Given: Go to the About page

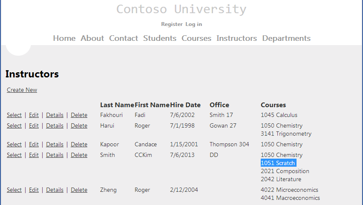Looking at the screenshot, I should [x=92, y=38].
